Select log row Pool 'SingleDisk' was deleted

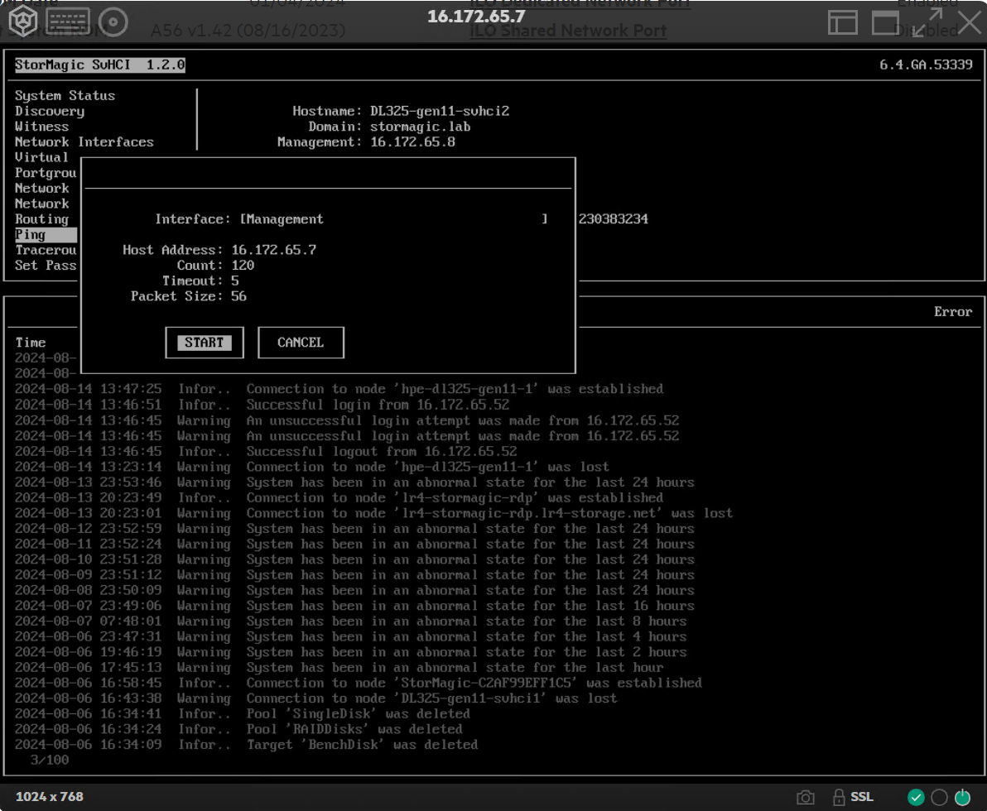[x=243, y=714]
